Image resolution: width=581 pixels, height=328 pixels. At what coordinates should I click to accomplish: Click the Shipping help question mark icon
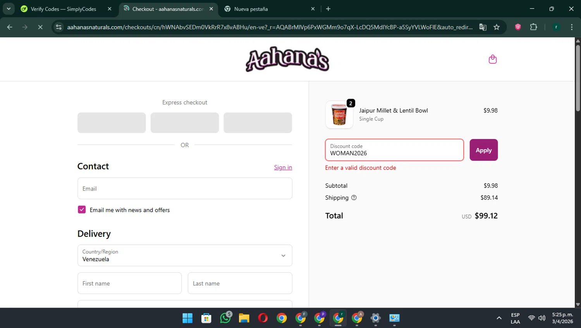click(x=354, y=197)
